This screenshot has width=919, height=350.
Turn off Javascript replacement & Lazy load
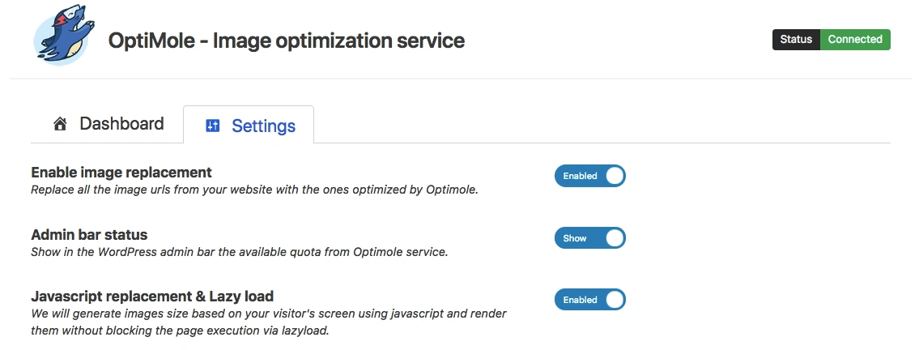click(x=589, y=300)
